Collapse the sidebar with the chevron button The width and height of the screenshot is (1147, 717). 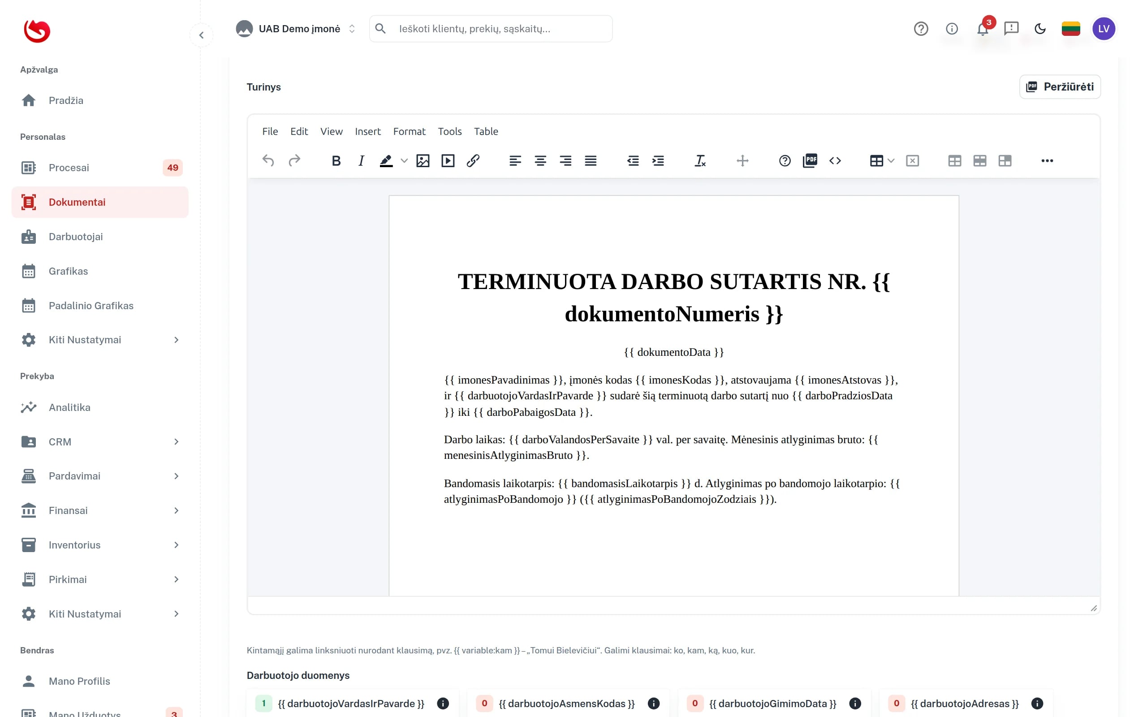tap(202, 35)
